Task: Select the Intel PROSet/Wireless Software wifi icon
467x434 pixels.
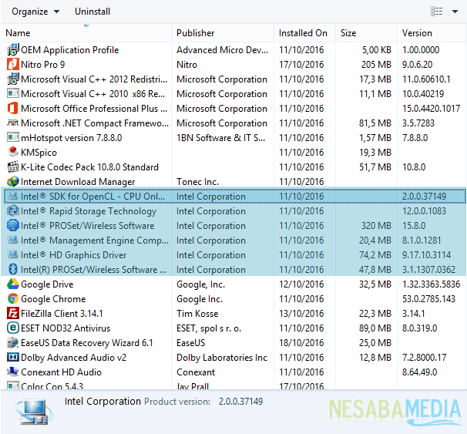Action: pos(13,225)
